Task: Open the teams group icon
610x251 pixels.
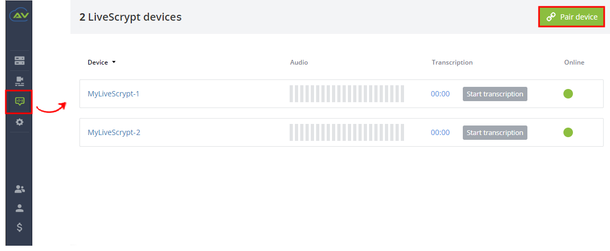Action: coord(19,189)
